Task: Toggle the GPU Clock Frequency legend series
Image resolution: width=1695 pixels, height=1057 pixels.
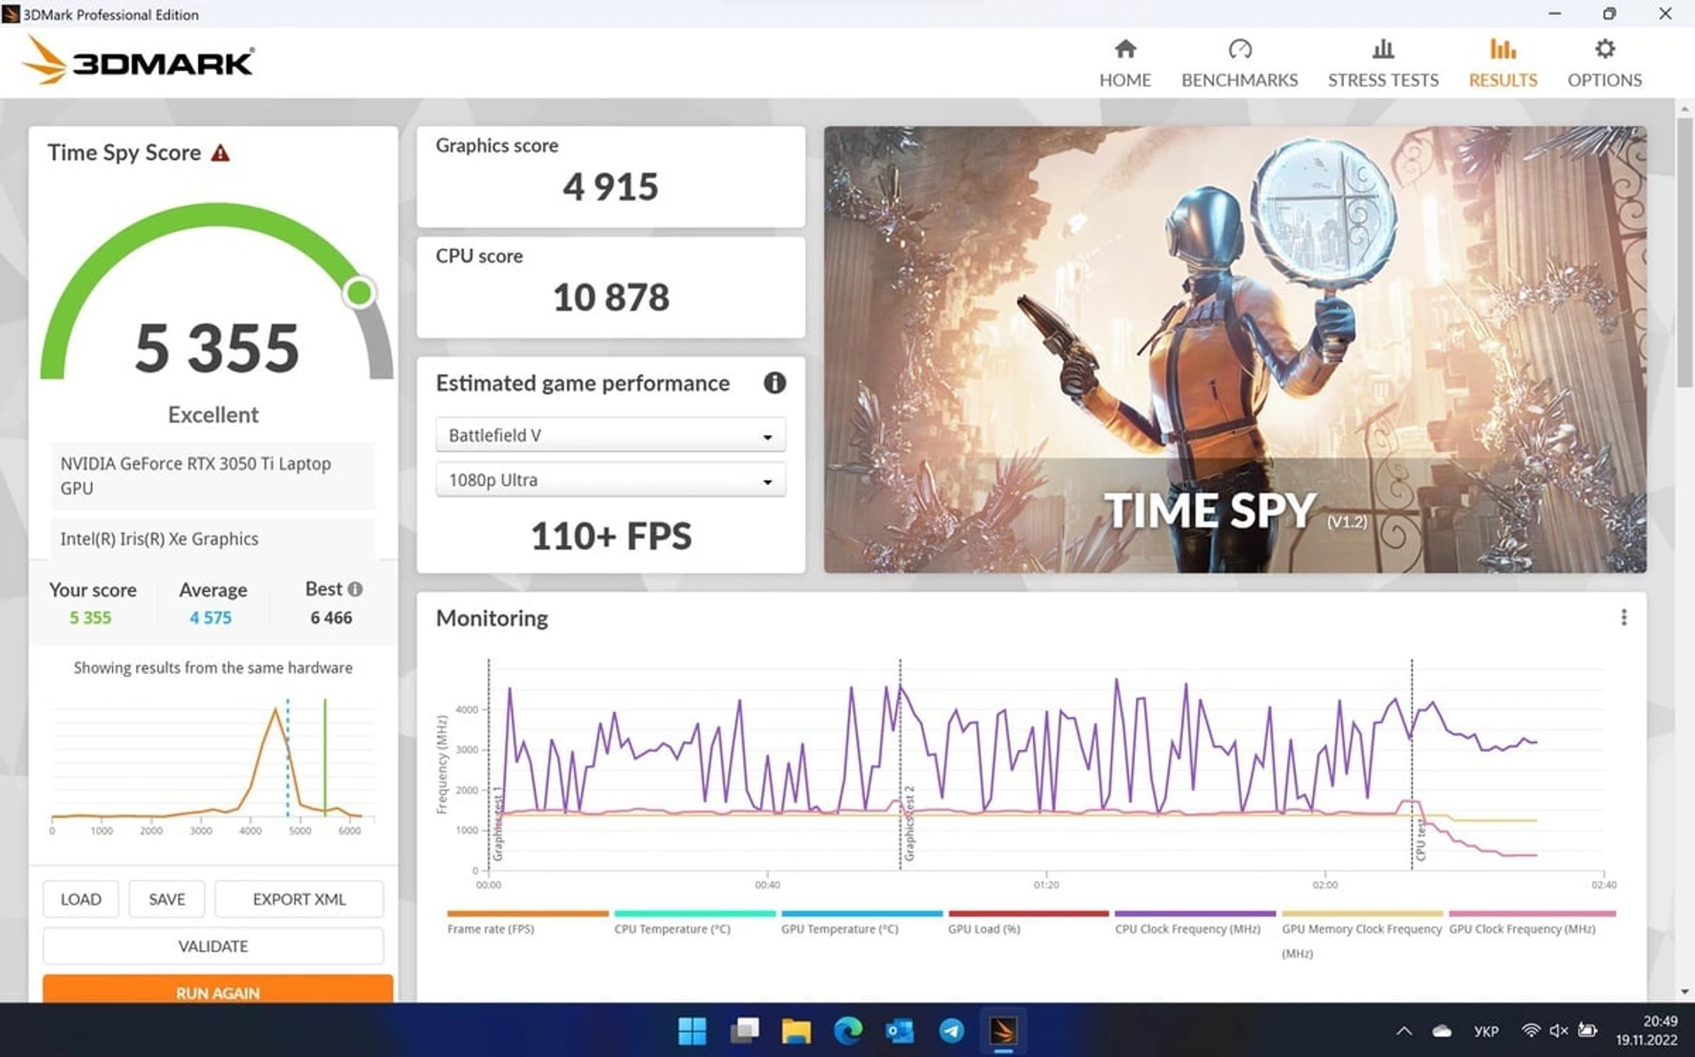Action: 1532,922
